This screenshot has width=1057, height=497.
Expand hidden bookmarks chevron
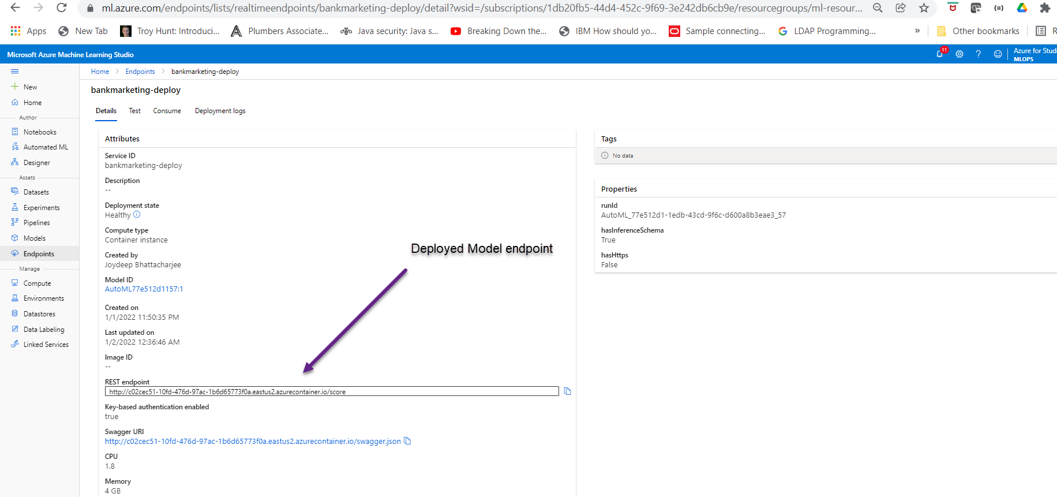coord(917,31)
